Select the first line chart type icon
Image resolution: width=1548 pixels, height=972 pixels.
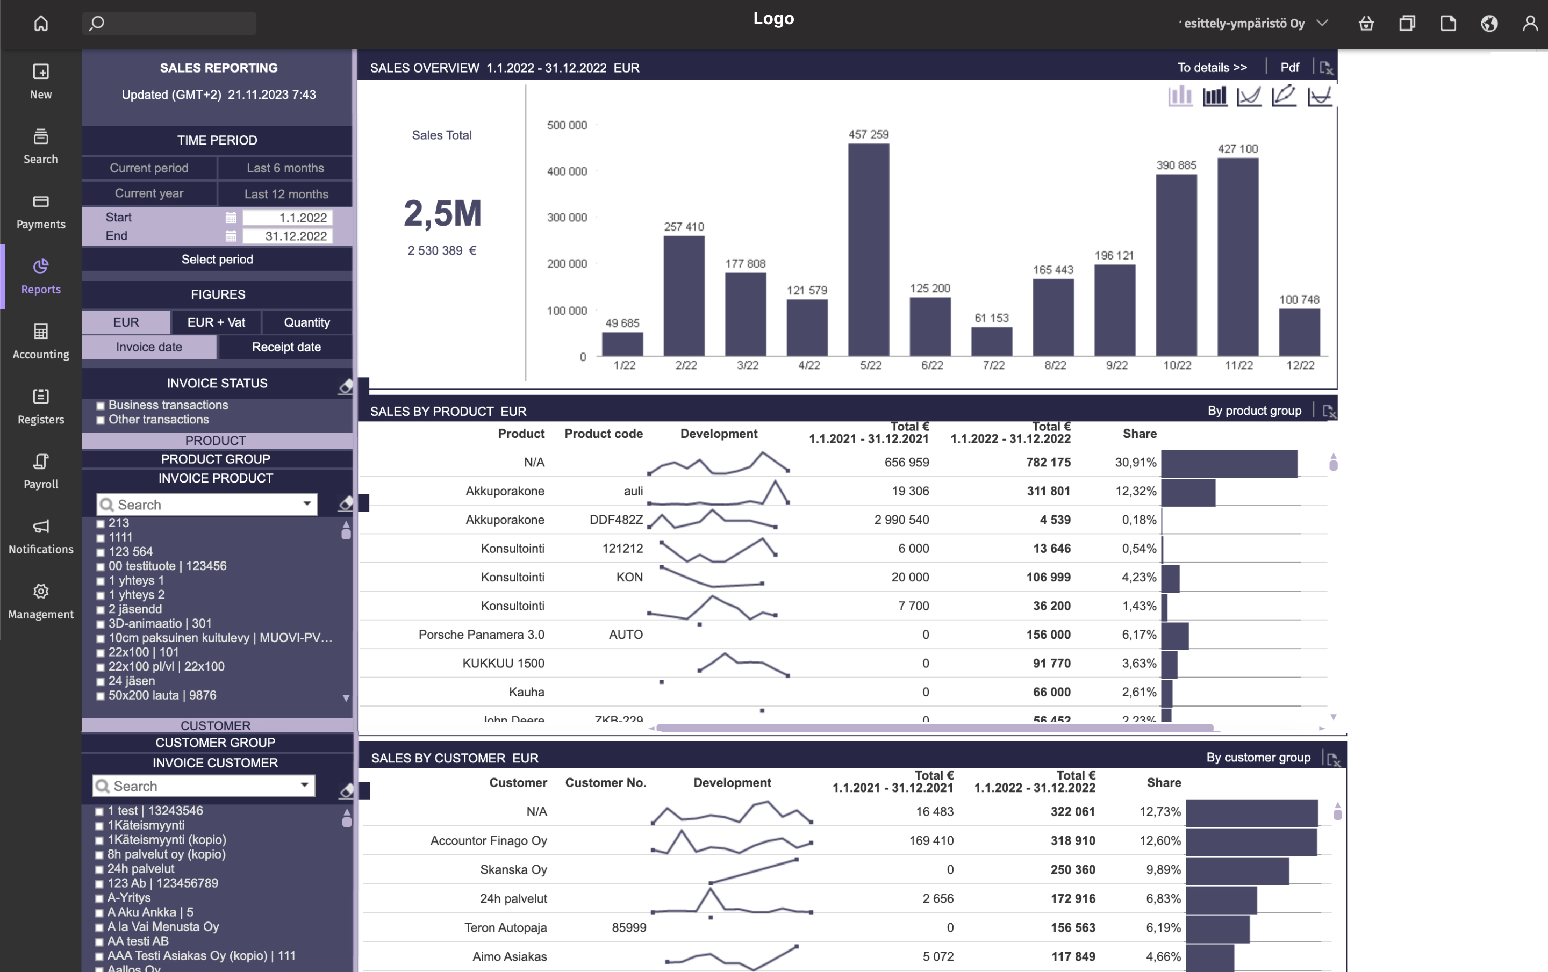pos(1250,96)
